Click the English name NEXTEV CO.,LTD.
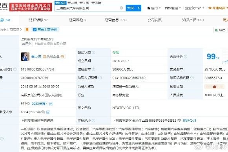 (126, 108)
